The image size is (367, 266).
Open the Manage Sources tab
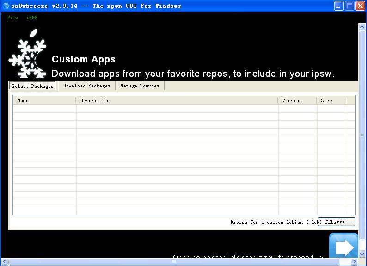click(140, 86)
